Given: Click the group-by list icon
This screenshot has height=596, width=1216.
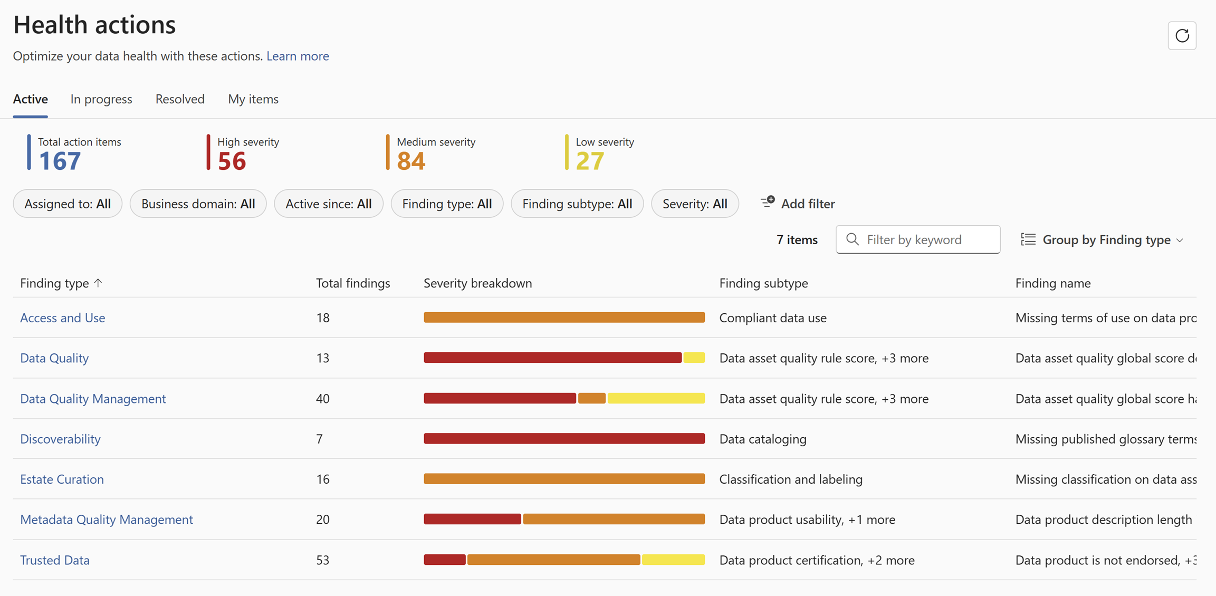Looking at the screenshot, I should pyautogui.click(x=1028, y=239).
